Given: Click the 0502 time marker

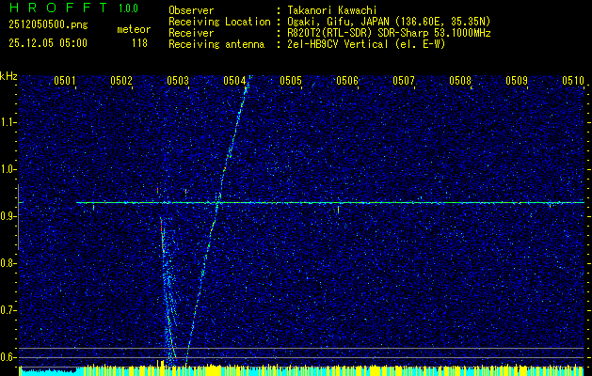Looking at the screenshot, I should [121, 80].
